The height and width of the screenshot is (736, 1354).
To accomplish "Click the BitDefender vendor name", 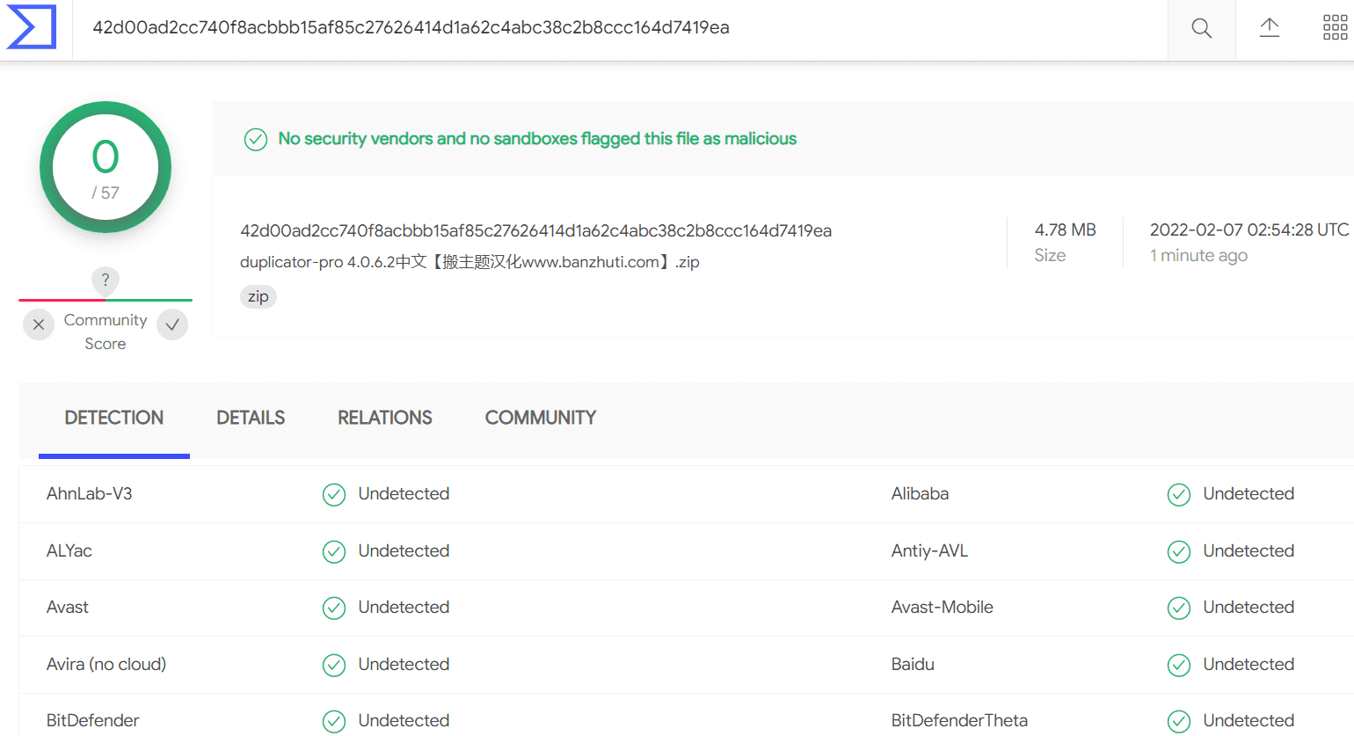I will pyautogui.click(x=93, y=721).
